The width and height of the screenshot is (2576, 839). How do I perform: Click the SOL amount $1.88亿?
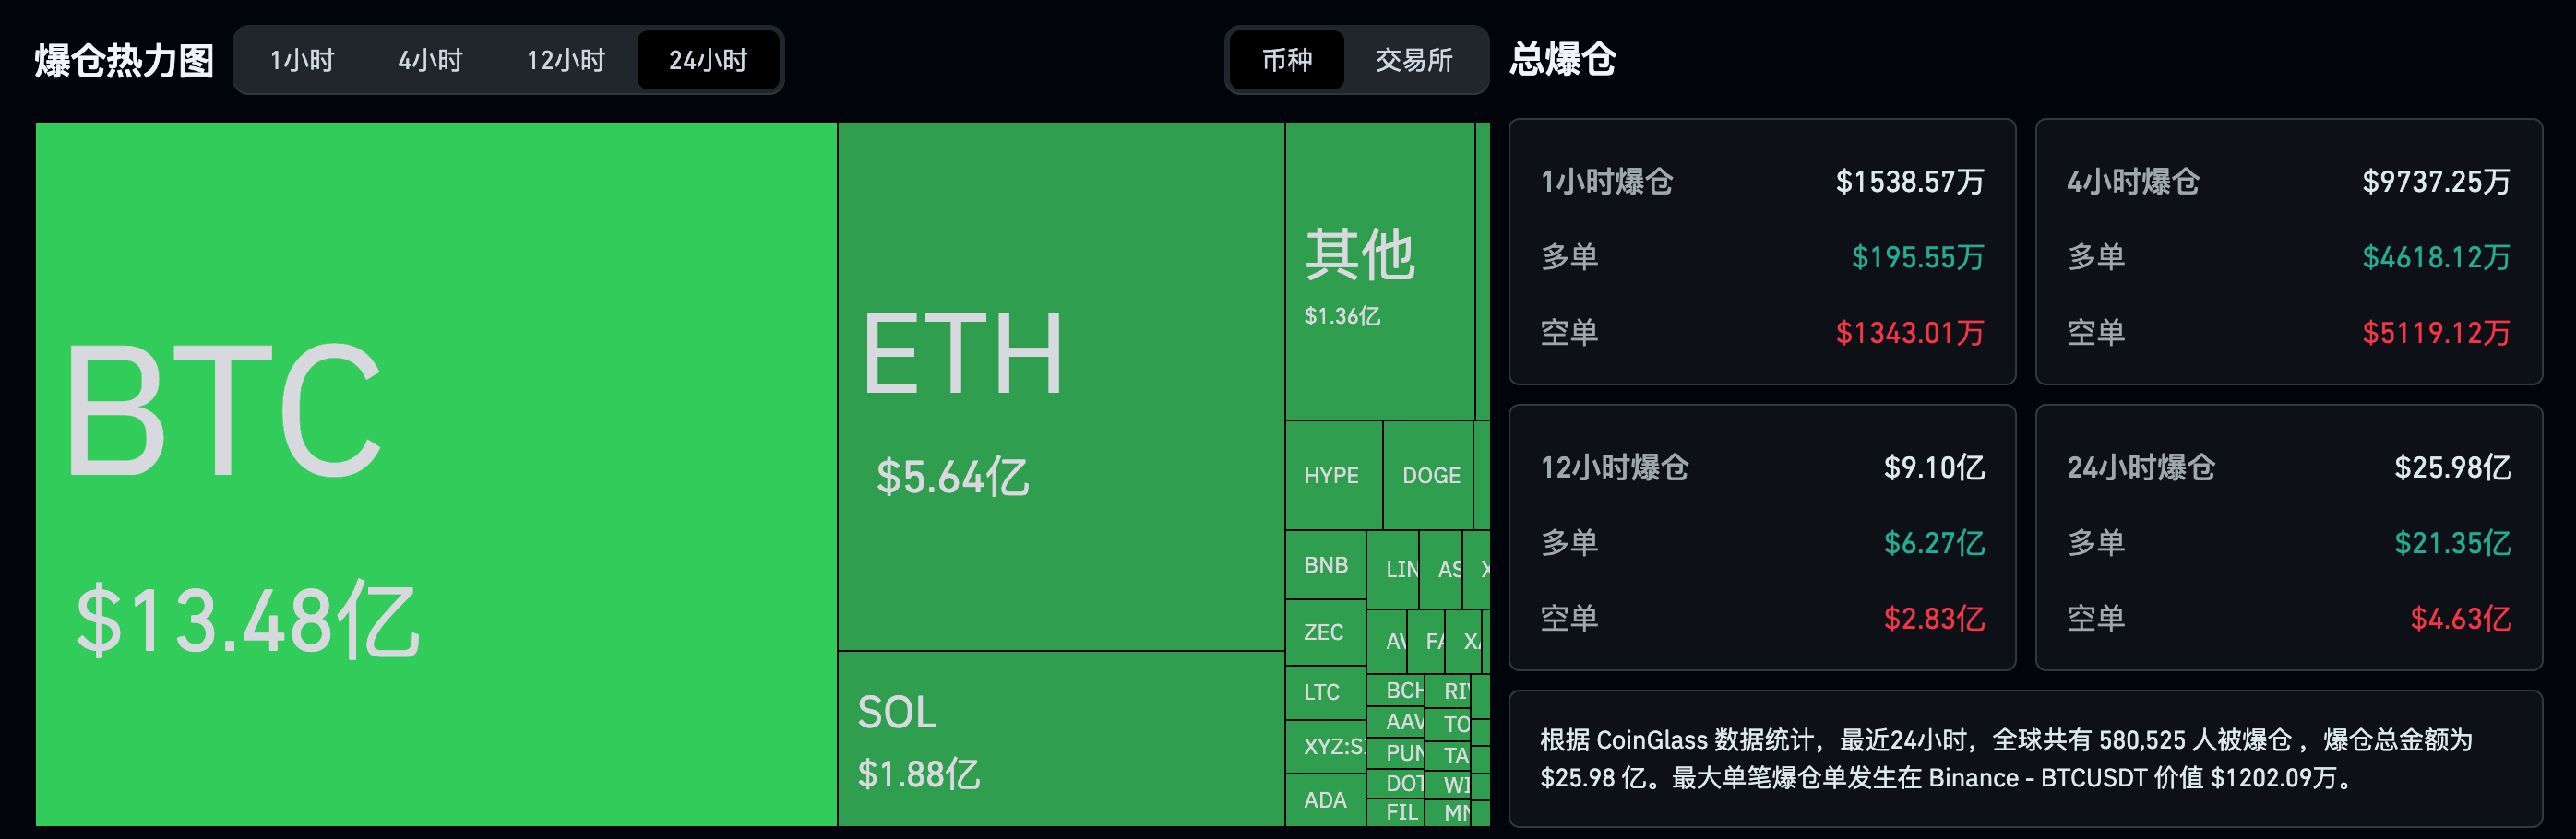[919, 774]
